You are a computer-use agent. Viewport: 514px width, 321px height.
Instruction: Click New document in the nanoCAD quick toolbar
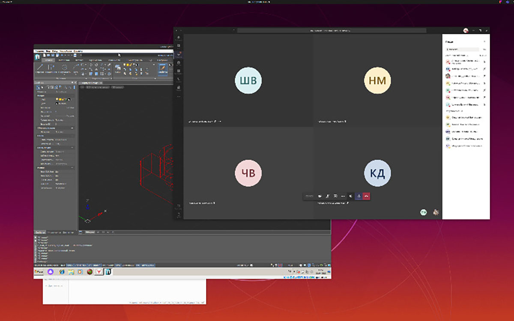[44, 55]
